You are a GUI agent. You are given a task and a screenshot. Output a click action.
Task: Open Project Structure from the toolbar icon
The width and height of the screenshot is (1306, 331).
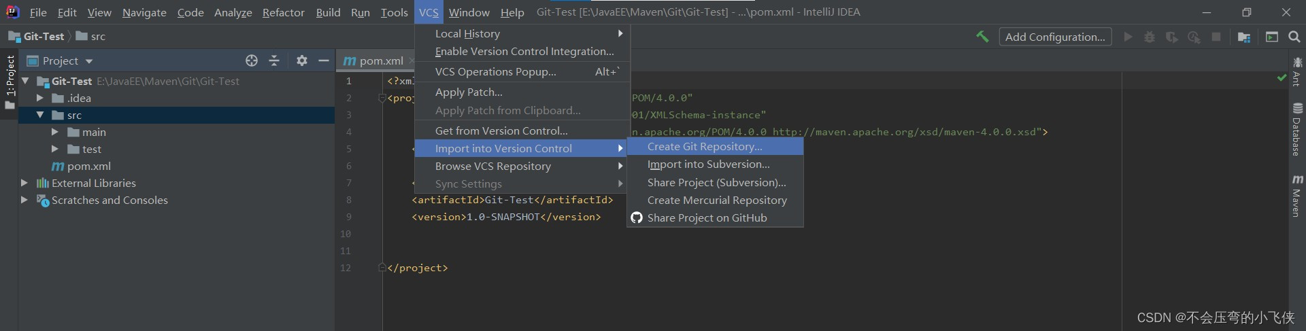[x=1244, y=37]
